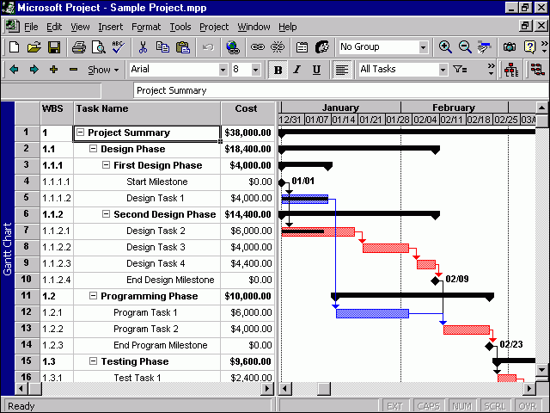Toggle Italic formatting button
Viewport: 550px width, 413px height.
296,70
